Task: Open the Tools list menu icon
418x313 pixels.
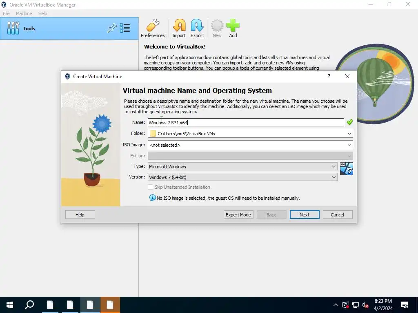Action: point(125,28)
